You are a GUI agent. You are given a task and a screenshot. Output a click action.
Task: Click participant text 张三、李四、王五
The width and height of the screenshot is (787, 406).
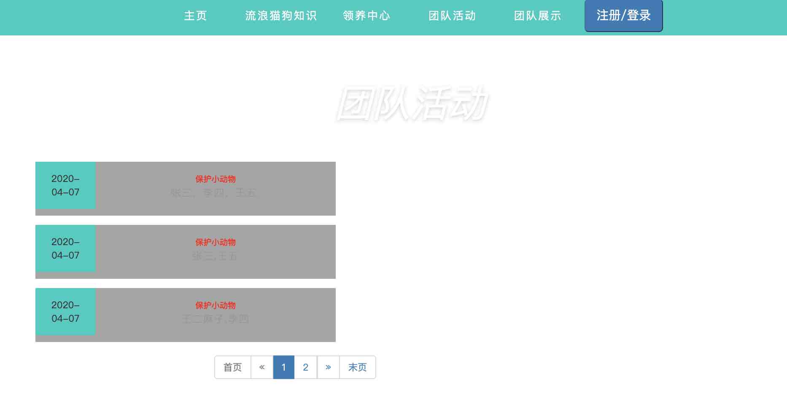(x=213, y=193)
